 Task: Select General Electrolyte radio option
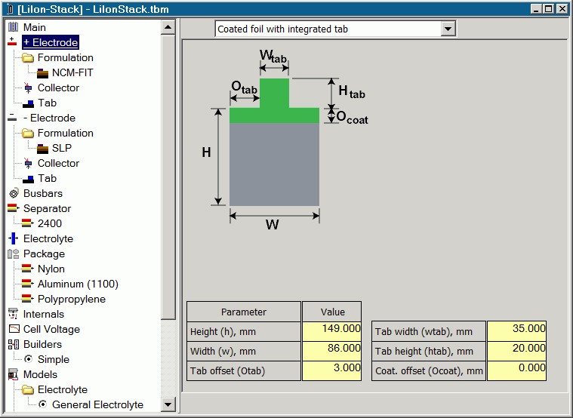tap(43, 404)
